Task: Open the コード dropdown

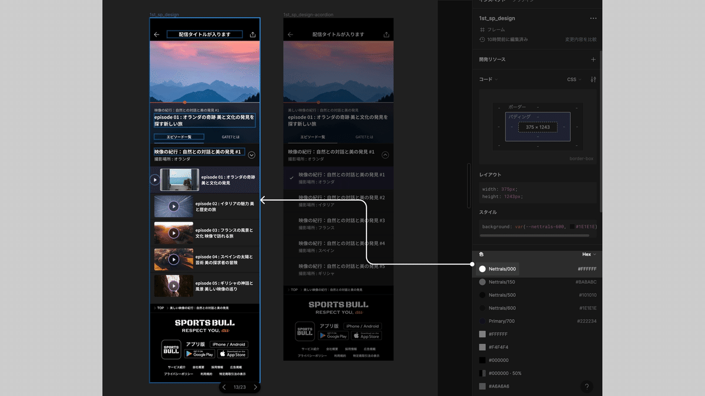Action: point(488,79)
